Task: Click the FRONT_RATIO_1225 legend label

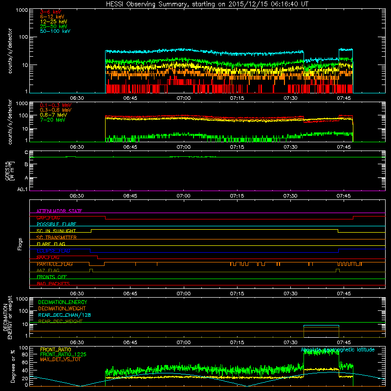Action: 64,354
